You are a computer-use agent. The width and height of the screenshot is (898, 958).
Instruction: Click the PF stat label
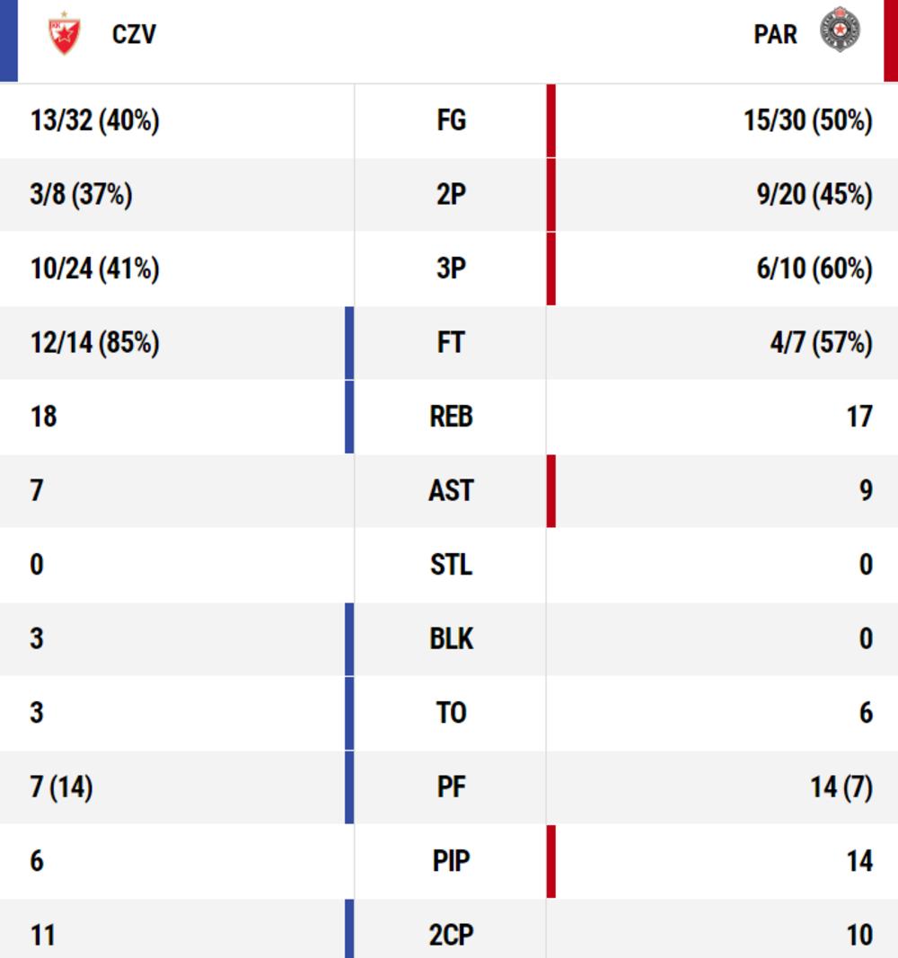451,787
